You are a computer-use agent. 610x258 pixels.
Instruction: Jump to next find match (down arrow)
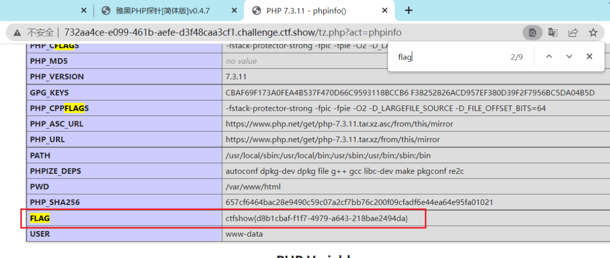[x=569, y=57]
